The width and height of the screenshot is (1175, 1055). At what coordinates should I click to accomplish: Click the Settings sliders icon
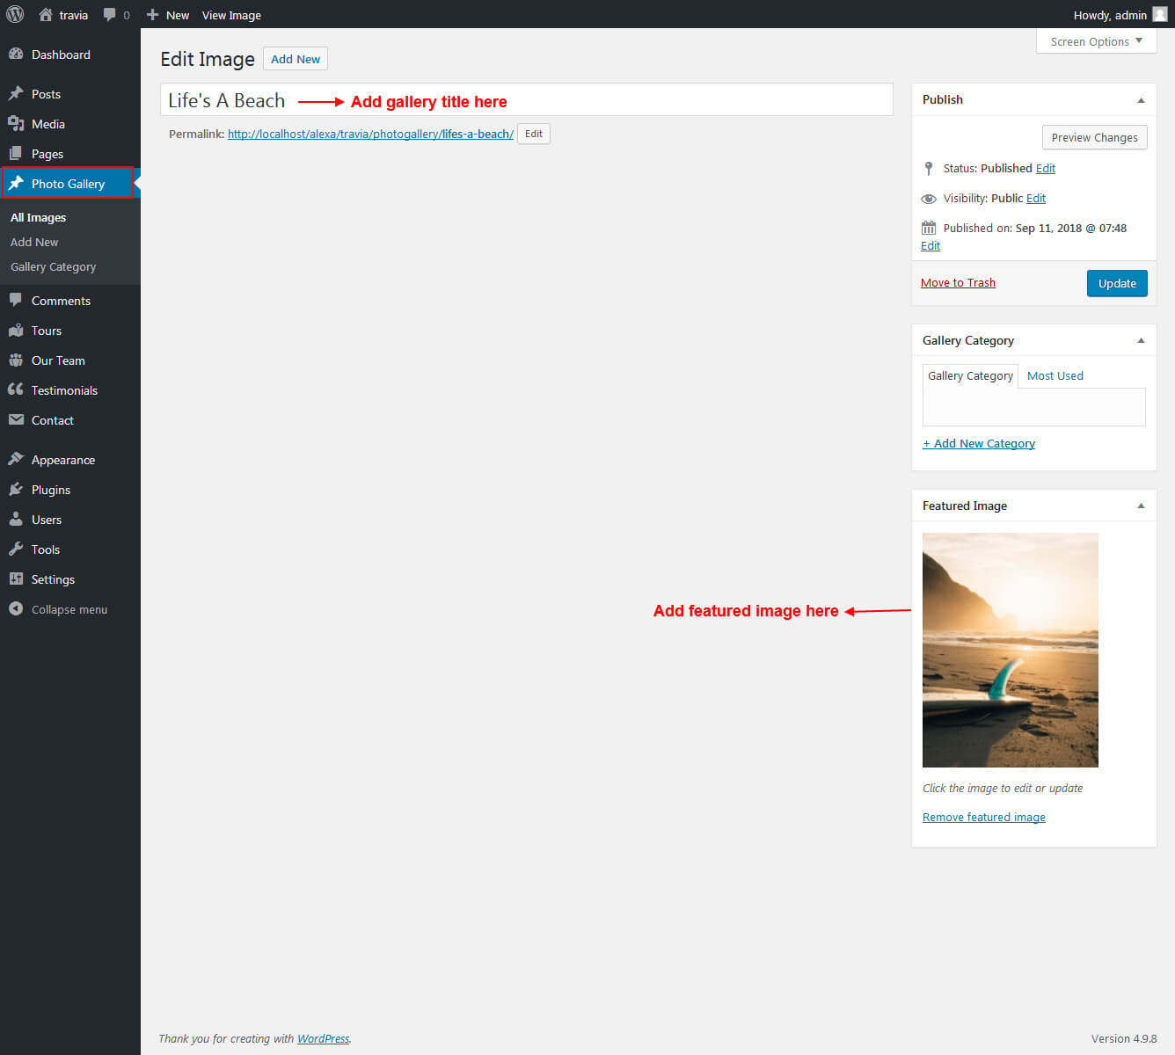click(x=16, y=578)
